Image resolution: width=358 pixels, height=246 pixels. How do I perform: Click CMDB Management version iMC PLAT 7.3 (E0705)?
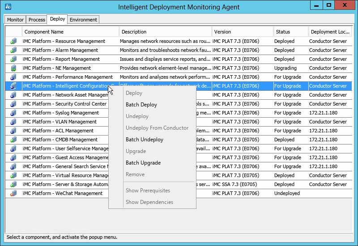click(236, 140)
